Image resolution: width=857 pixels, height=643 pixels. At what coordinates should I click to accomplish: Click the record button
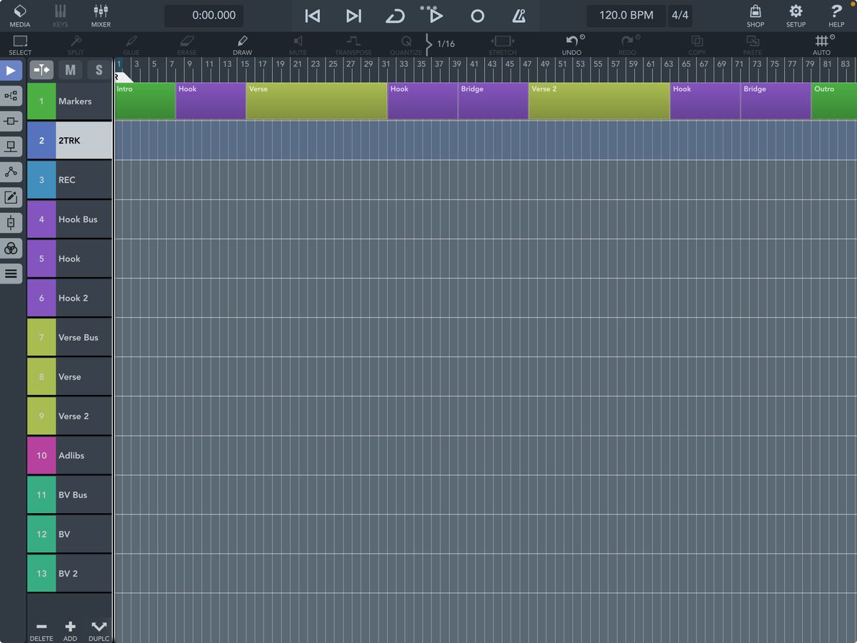tap(478, 16)
